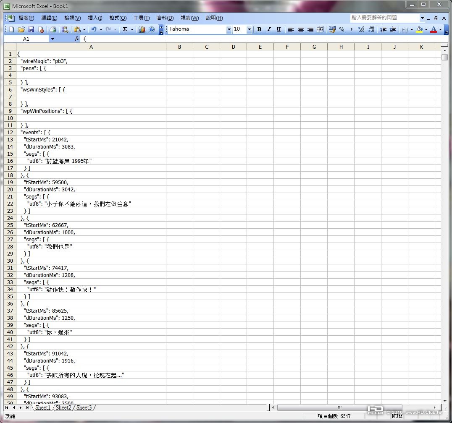Apply yellow fill color bucket
The height and width of the screenshot is (423, 452).
(x=419, y=29)
